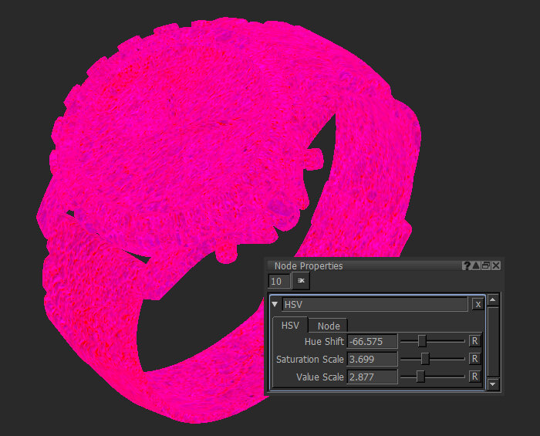Click the Saturation Scale value field
This screenshot has height=436, width=540.
click(372, 359)
